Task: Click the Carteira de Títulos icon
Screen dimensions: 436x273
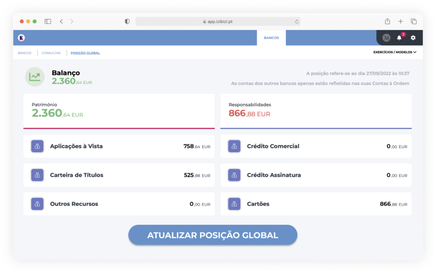Action: tap(38, 175)
